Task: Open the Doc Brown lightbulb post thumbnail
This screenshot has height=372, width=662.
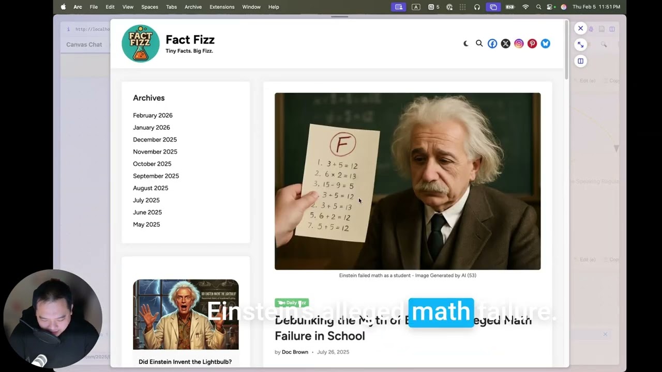Action: (x=186, y=315)
